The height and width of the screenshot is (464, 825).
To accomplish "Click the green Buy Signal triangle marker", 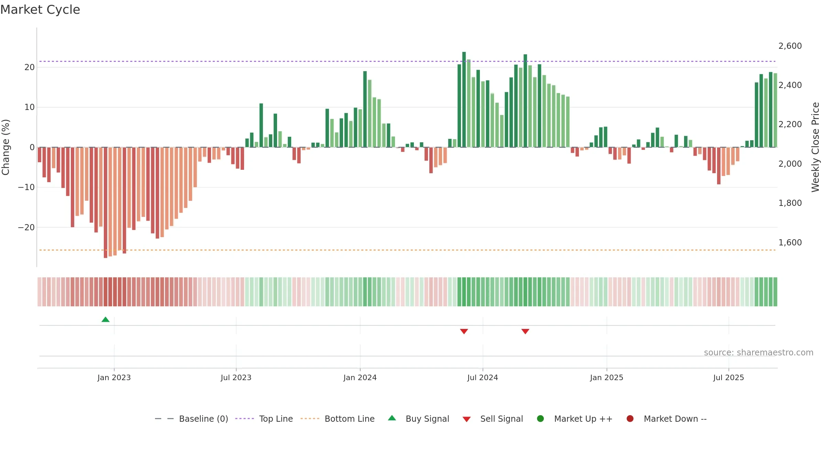I will pos(106,320).
